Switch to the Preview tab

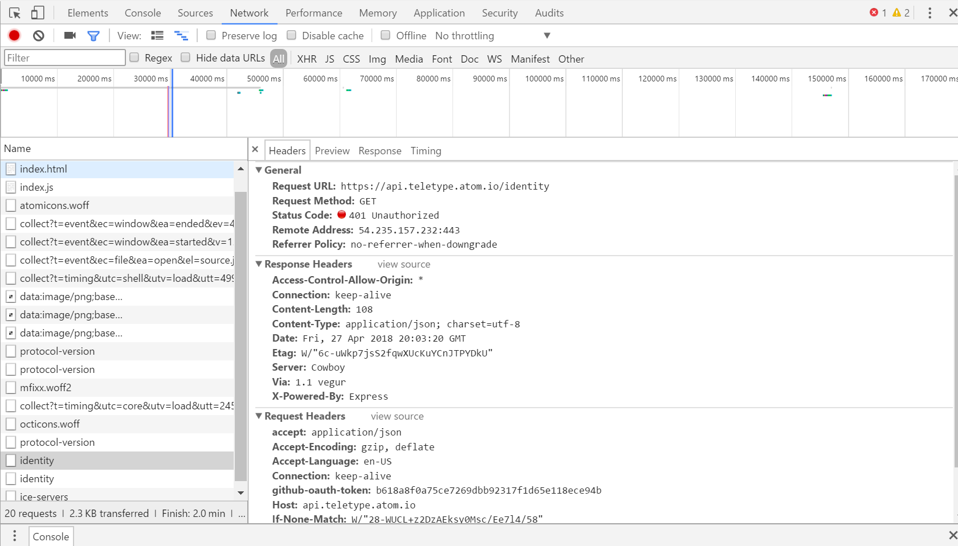(332, 150)
